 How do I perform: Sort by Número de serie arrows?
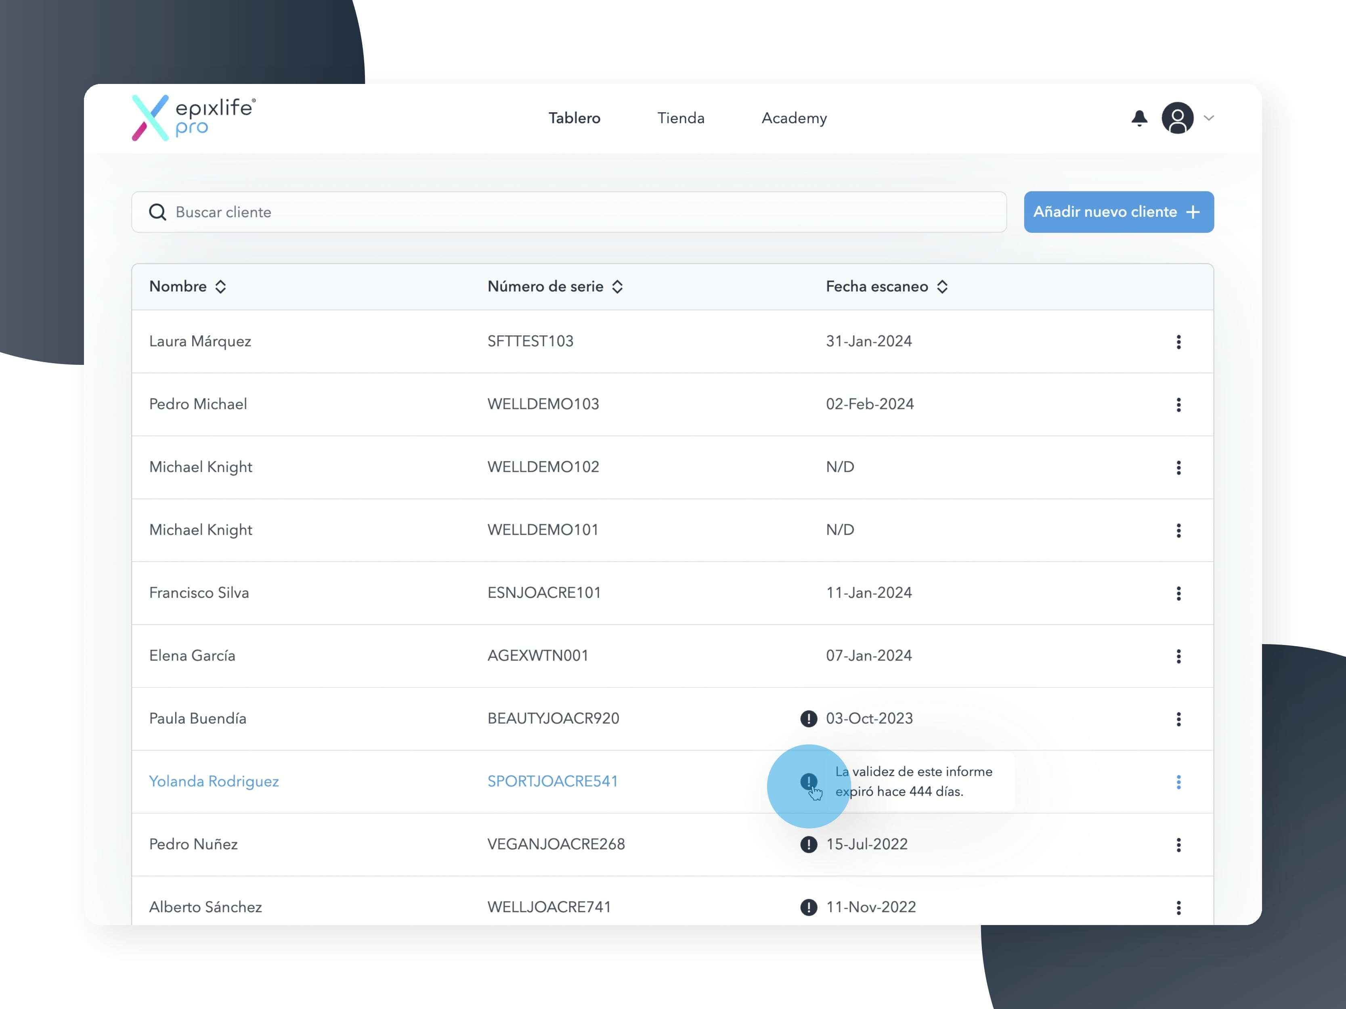618,287
